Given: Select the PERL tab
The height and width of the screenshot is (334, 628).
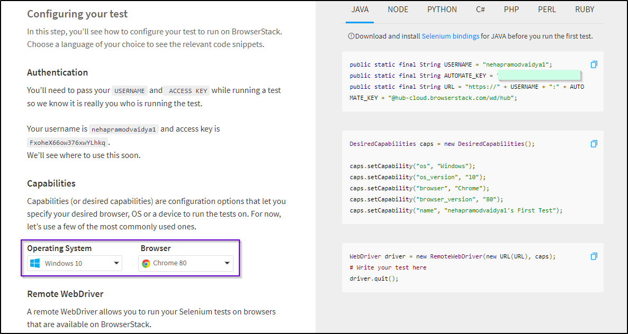Looking at the screenshot, I should point(546,9).
